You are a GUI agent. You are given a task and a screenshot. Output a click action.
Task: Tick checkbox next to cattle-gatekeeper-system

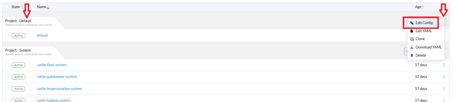coord(7,76)
